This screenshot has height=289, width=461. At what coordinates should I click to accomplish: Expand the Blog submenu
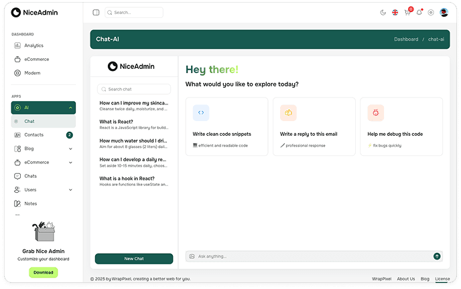(x=70, y=149)
